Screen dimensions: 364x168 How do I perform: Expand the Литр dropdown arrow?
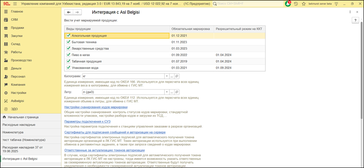pyautogui.click(x=167, y=92)
